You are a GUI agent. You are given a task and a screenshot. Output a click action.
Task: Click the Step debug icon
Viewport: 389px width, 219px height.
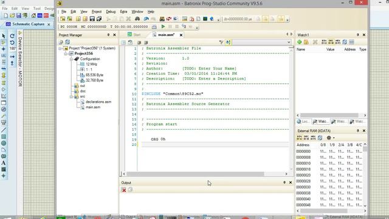(x=184, y=27)
